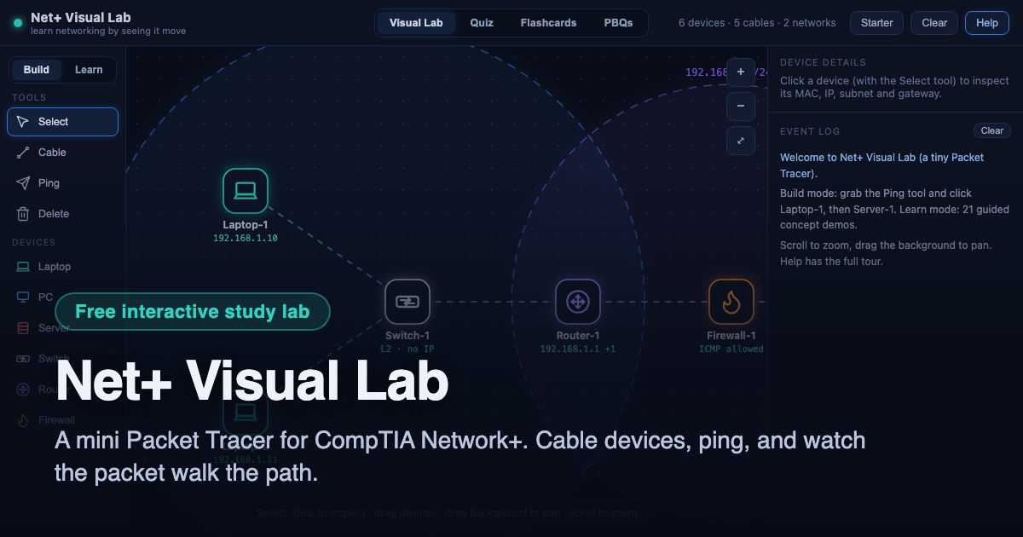1023x537 pixels.
Task: Load the Starter topology
Action: point(877,23)
